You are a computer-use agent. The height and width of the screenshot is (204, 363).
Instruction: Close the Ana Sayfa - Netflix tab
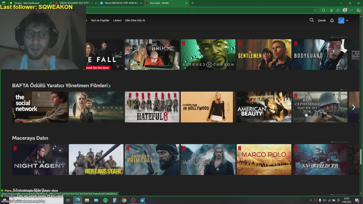pyautogui.click(x=186, y=3)
